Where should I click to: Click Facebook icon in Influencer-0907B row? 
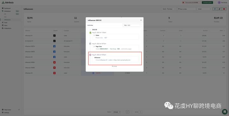click(x=54, y=52)
